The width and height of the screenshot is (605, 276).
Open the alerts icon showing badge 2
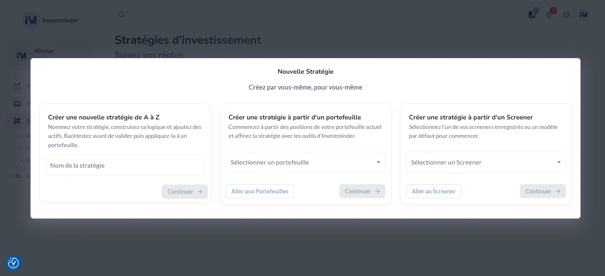point(531,15)
